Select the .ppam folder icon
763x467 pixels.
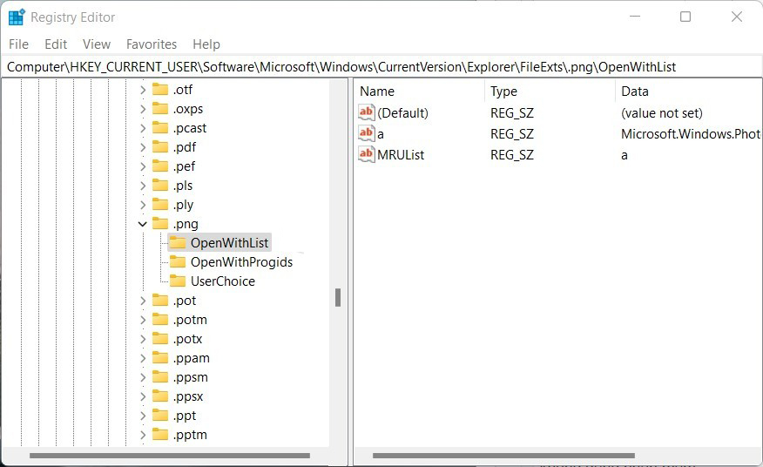click(x=160, y=358)
